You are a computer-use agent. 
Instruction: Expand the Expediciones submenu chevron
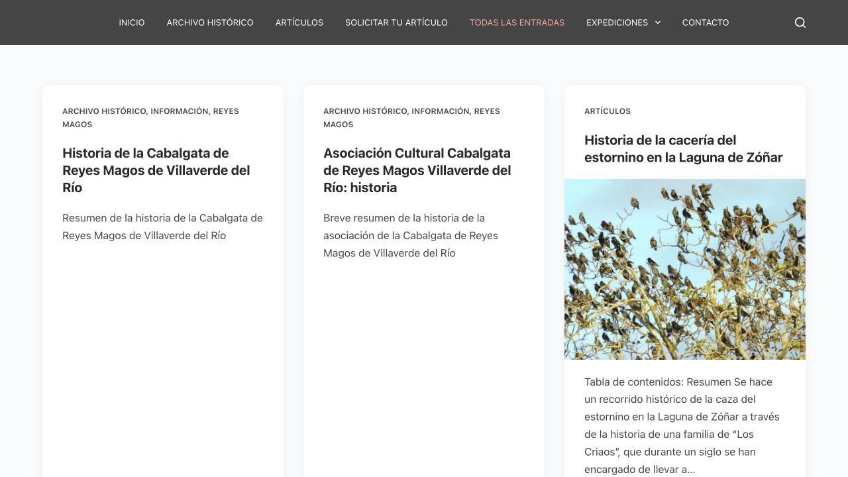[658, 23]
